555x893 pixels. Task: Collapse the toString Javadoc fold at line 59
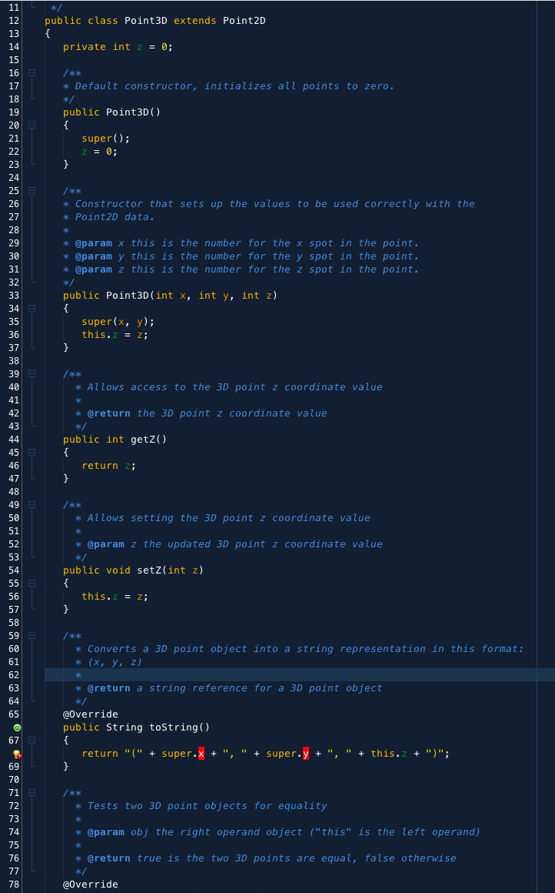32,636
